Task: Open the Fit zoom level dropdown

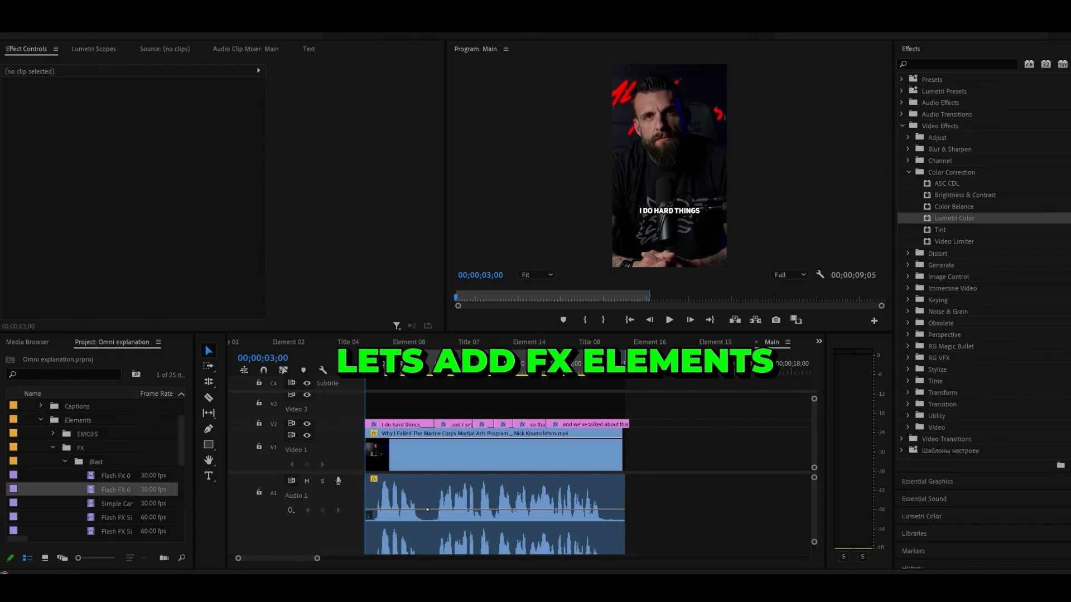Action: (x=535, y=274)
